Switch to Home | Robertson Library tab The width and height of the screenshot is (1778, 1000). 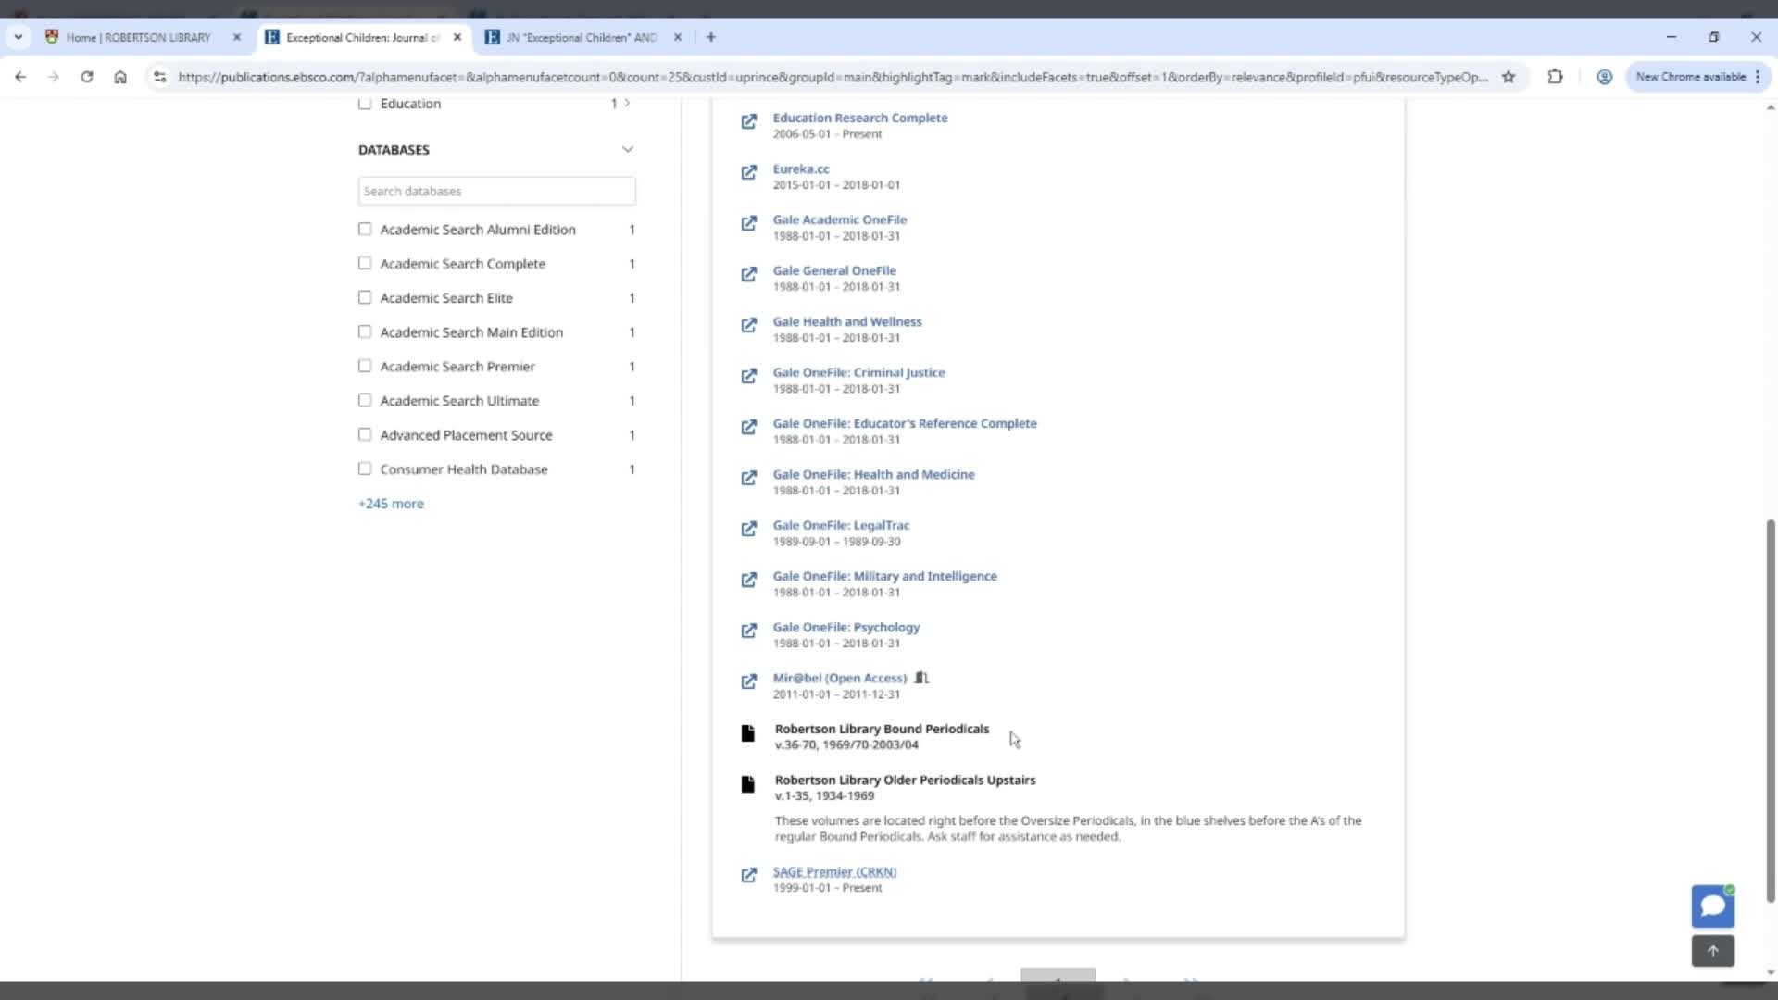(x=139, y=38)
